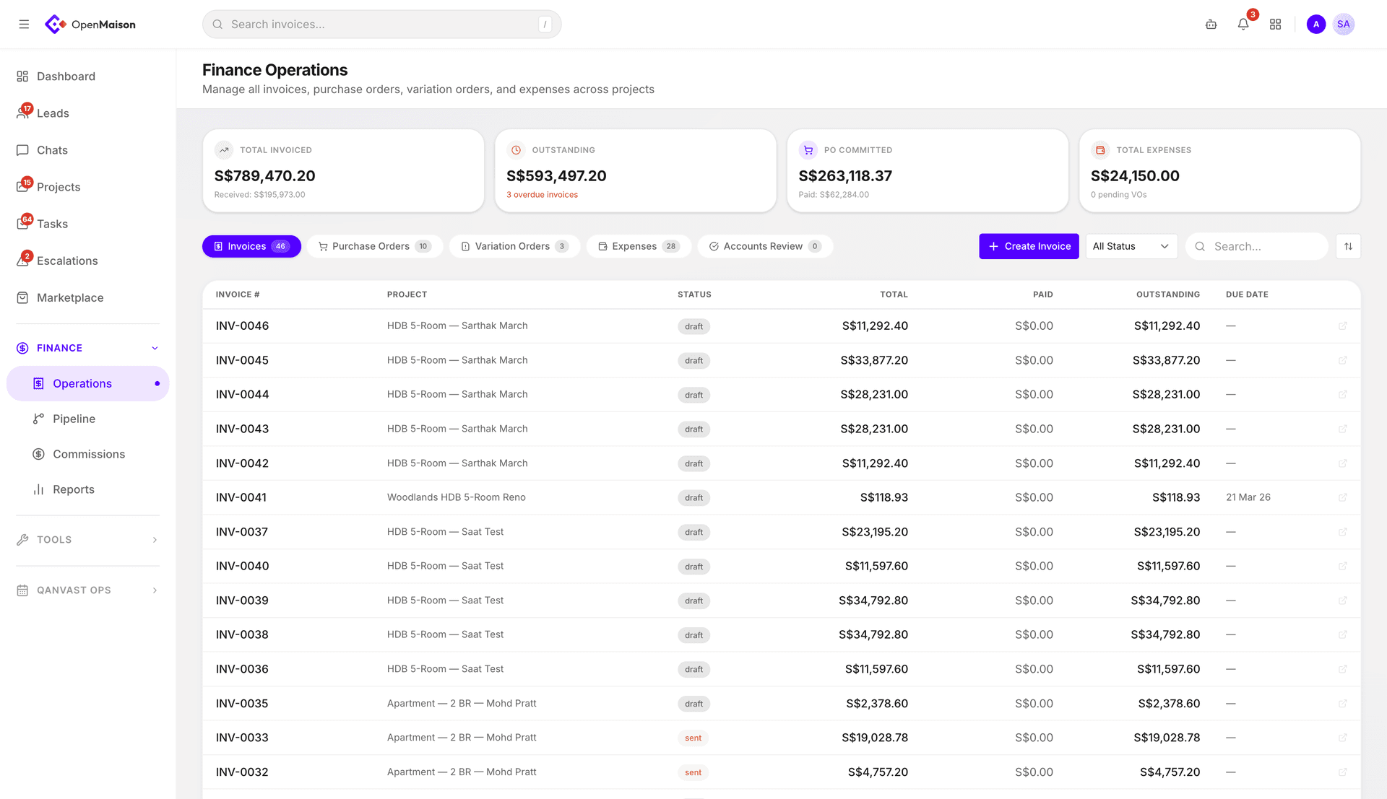Image resolution: width=1387 pixels, height=799 pixels.
Task: Click the hamburger menu icon
Action: [x=24, y=25]
